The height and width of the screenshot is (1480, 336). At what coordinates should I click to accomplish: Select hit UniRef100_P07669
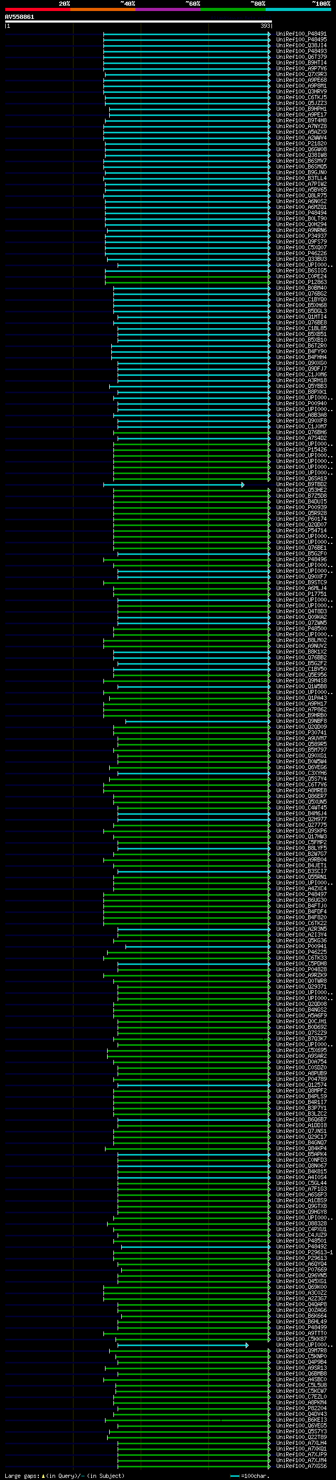pos(301,1269)
